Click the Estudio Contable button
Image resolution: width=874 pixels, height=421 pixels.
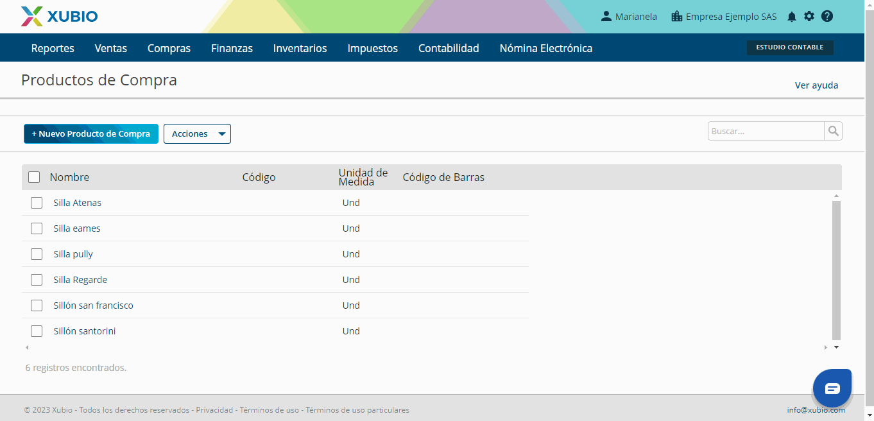click(x=790, y=47)
